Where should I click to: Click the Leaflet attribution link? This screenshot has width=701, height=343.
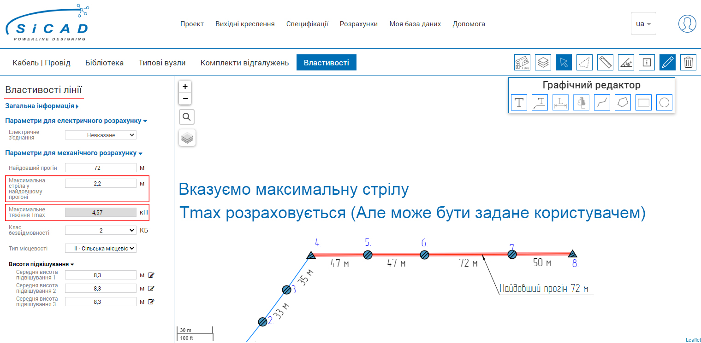(x=693, y=340)
